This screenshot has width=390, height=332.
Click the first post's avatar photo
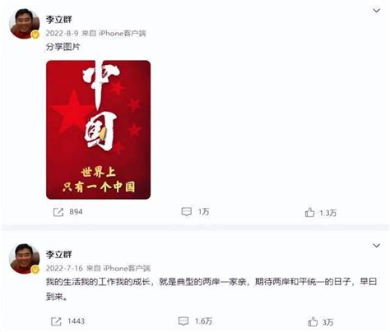24,24
